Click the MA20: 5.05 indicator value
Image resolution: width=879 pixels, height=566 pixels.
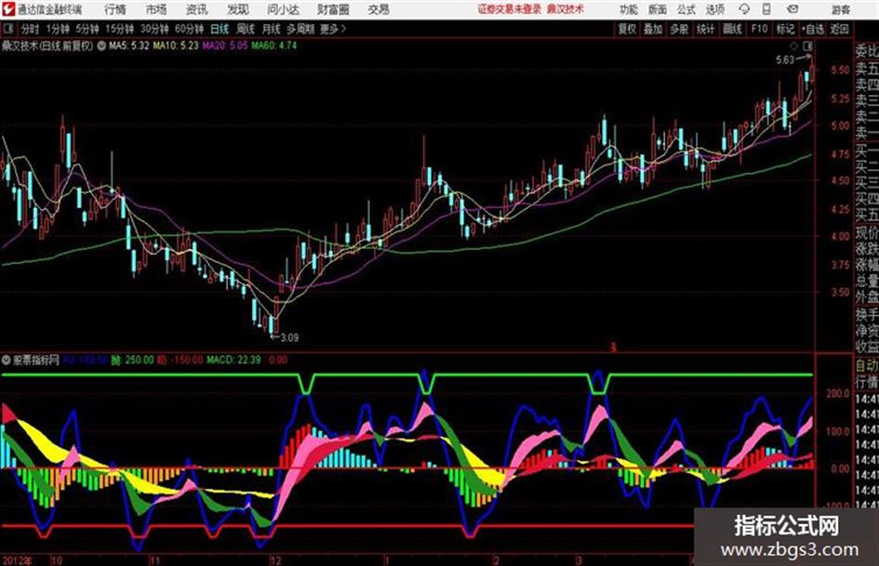point(225,46)
